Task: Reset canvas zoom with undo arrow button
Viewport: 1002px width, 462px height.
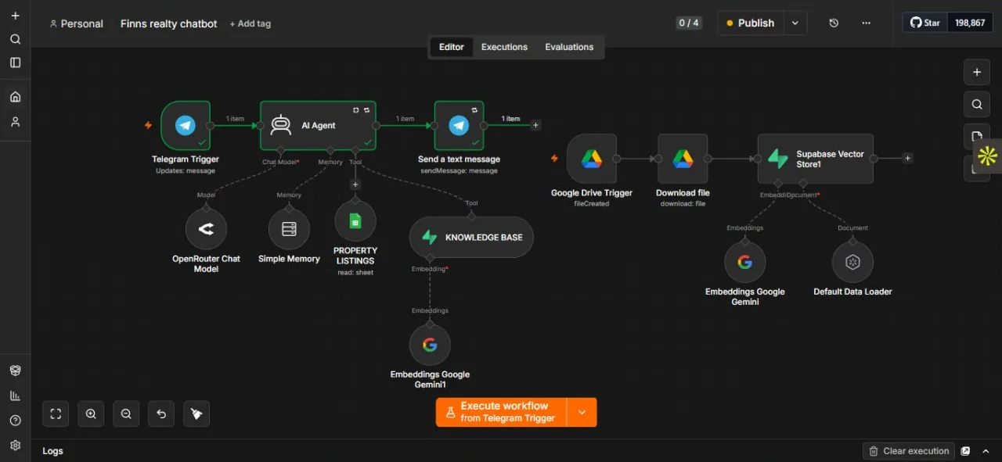Action: coord(161,414)
